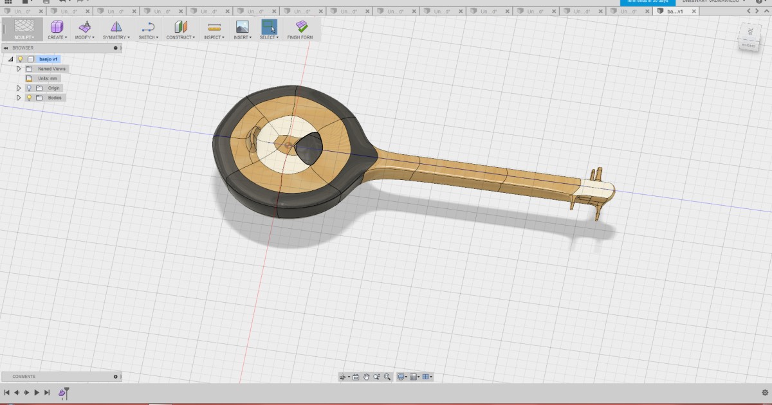Switch to the ba...v1 document tab

coord(675,11)
